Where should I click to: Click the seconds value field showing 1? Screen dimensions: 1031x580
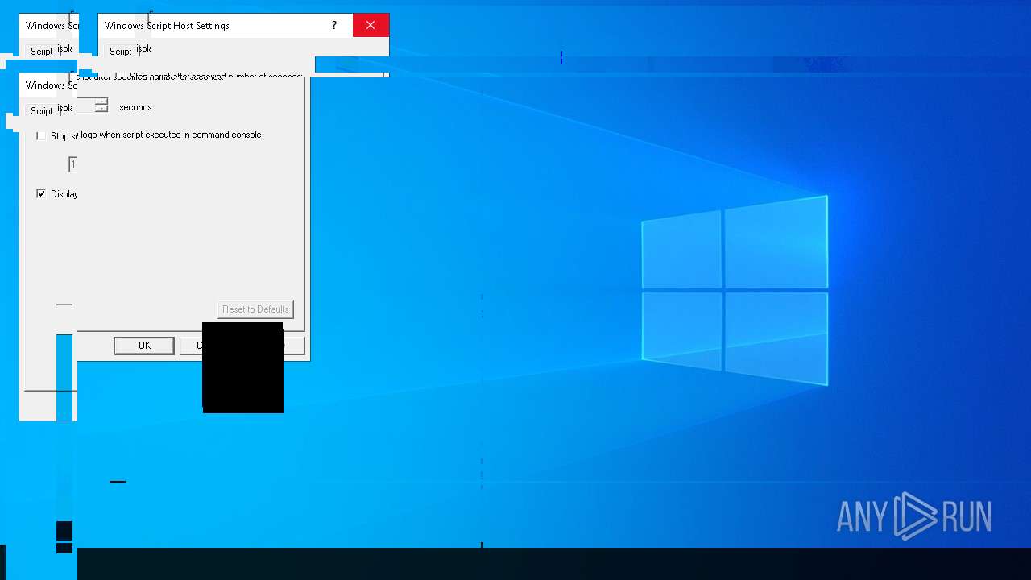[x=72, y=164]
